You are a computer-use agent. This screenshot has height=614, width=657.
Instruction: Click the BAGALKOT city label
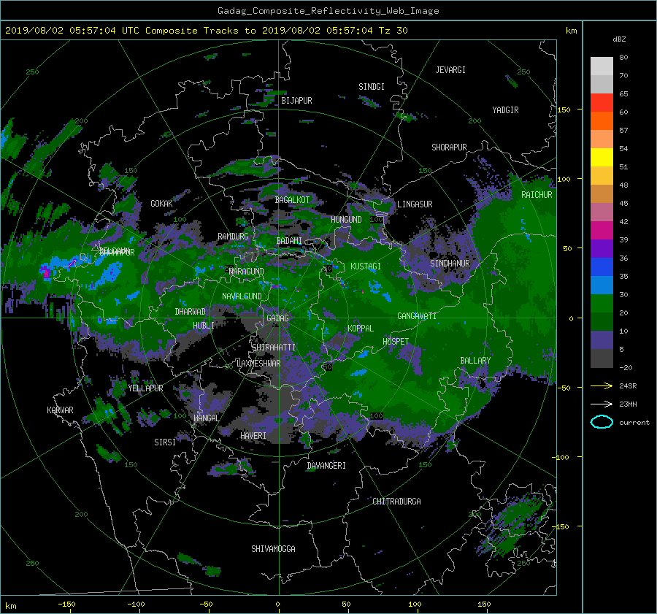pyautogui.click(x=292, y=200)
